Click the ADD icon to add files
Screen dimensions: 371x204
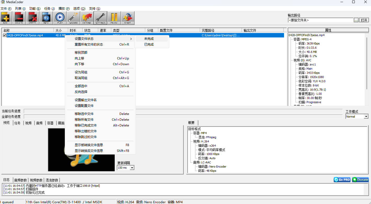tap(5, 18)
